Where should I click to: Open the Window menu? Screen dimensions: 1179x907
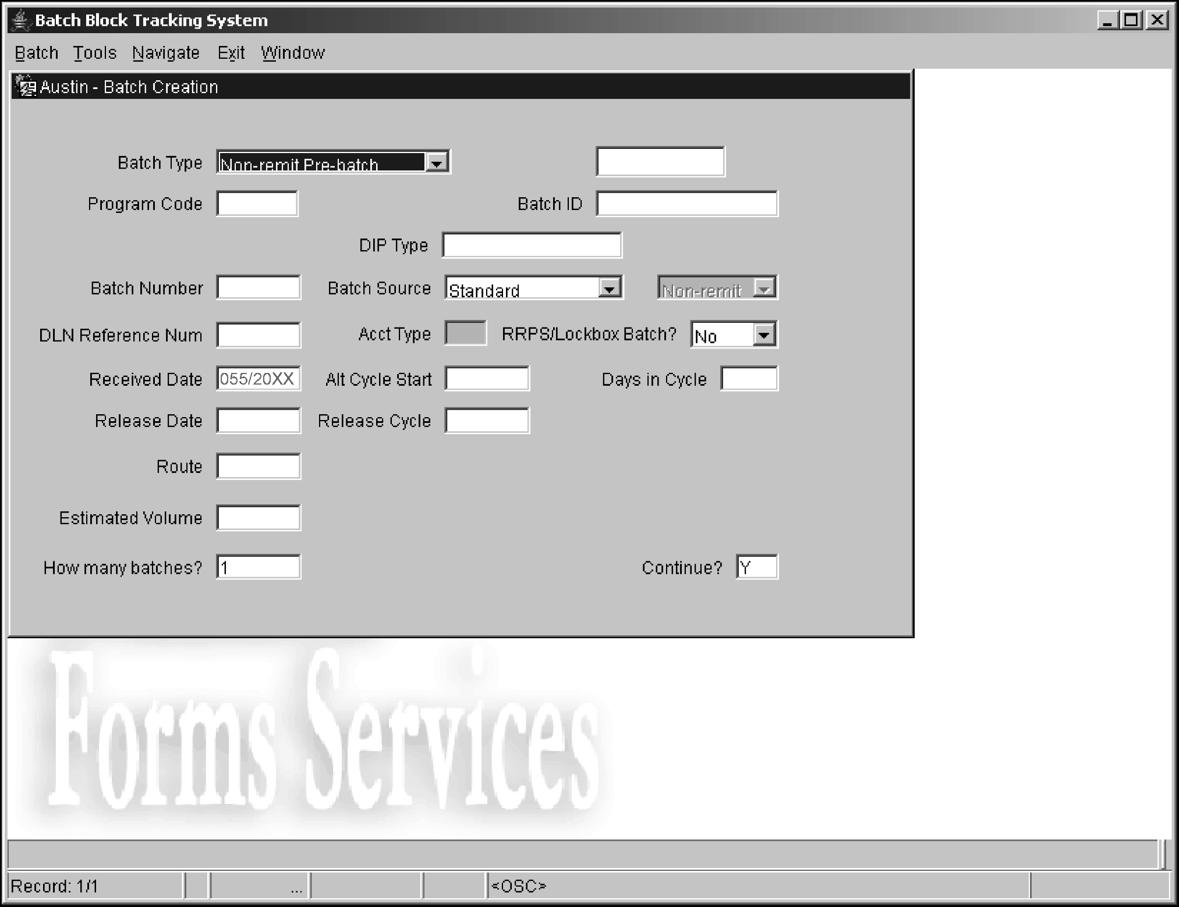[292, 53]
